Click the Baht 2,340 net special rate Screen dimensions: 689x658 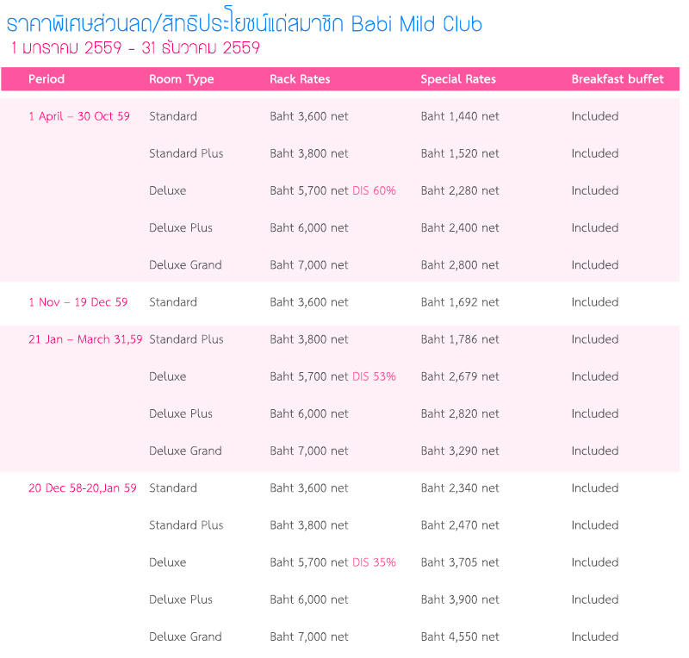(460, 488)
